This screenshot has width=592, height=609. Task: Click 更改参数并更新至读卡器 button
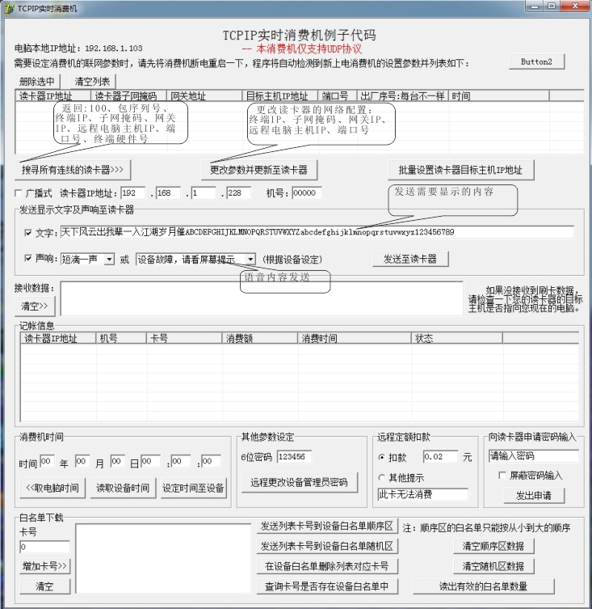(258, 170)
